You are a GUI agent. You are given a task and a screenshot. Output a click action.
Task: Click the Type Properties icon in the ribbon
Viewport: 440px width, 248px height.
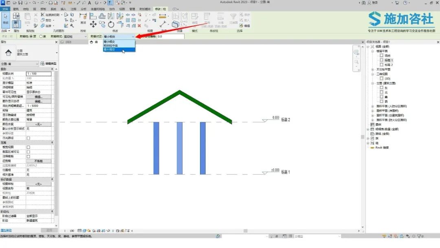coord(16,16)
